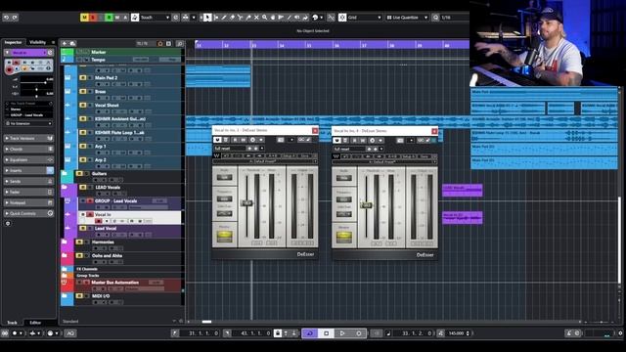Screen dimensions: 626x352
Task: Expand the Sends inspector section
Action: pyautogui.click(x=28, y=181)
